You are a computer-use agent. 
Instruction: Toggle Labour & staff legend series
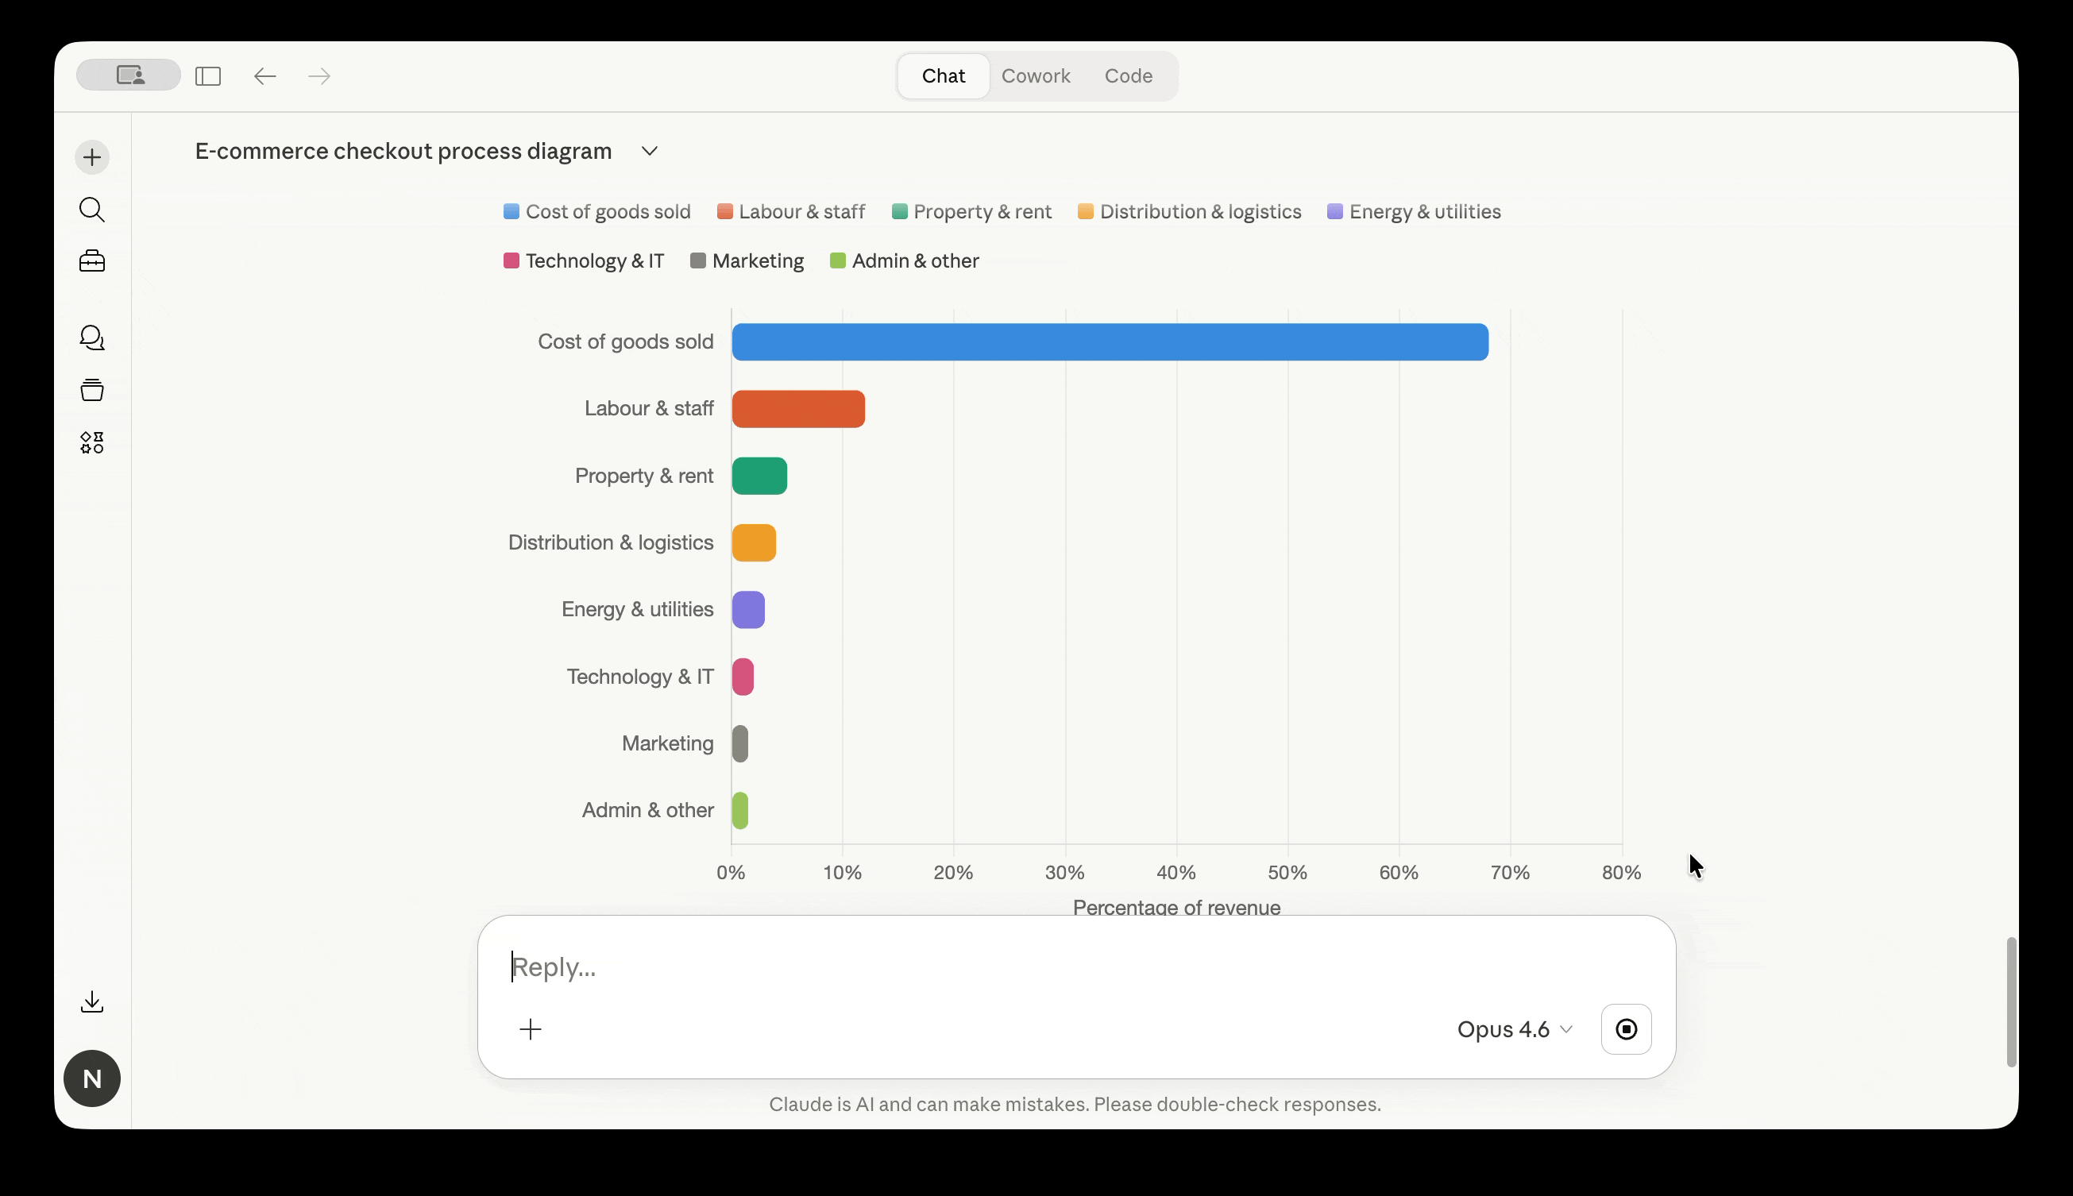(x=791, y=212)
